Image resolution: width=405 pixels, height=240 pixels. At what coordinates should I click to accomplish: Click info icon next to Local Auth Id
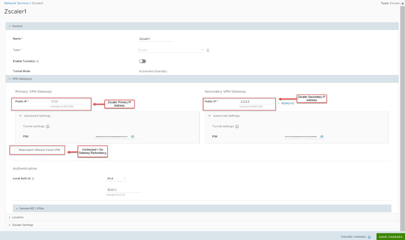coord(33,179)
